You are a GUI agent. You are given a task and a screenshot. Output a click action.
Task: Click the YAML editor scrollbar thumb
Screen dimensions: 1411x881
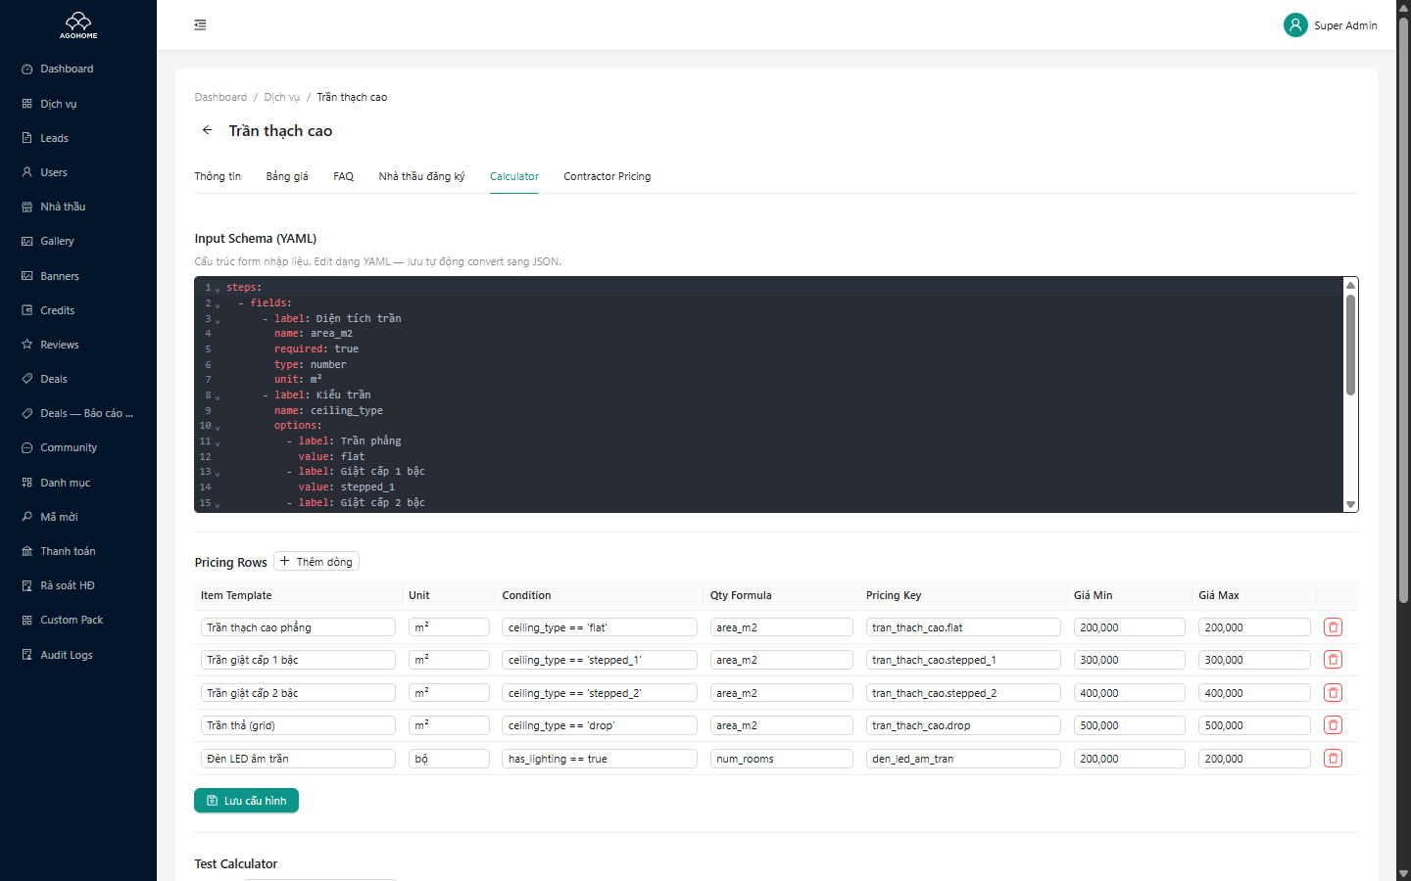(x=1350, y=345)
